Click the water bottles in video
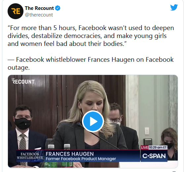The width and height of the screenshot is (187, 172). pyautogui.click(x=59, y=155)
